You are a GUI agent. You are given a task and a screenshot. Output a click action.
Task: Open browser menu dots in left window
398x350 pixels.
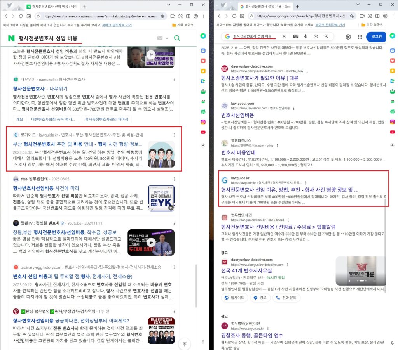point(203,16)
